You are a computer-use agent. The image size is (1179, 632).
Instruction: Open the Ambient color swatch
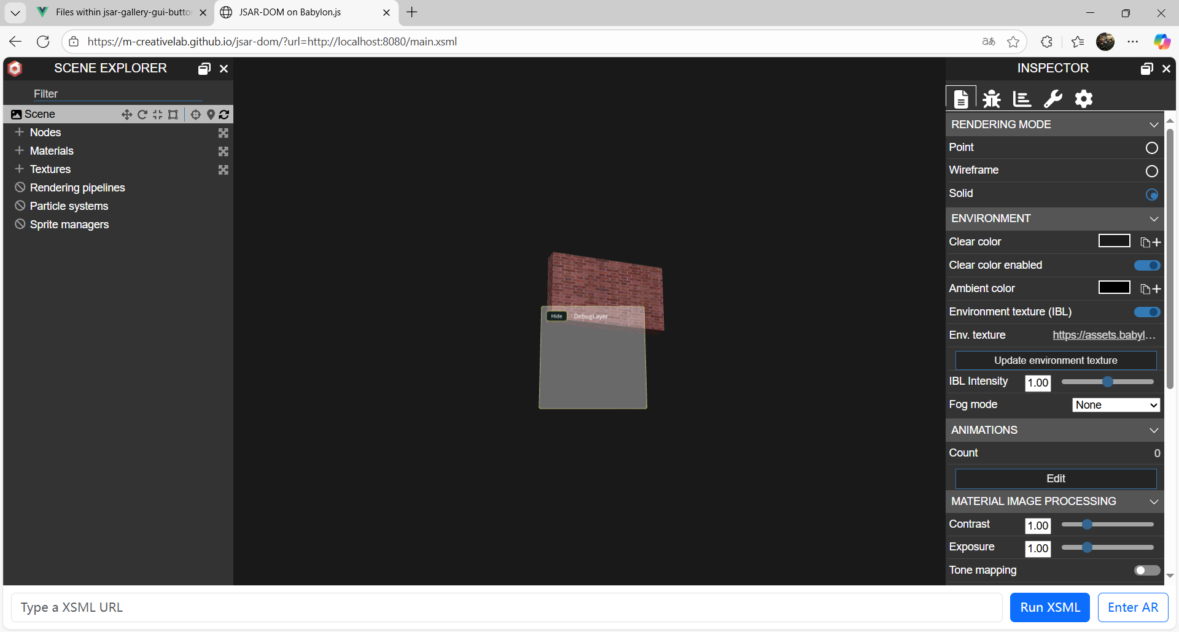(1115, 288)
